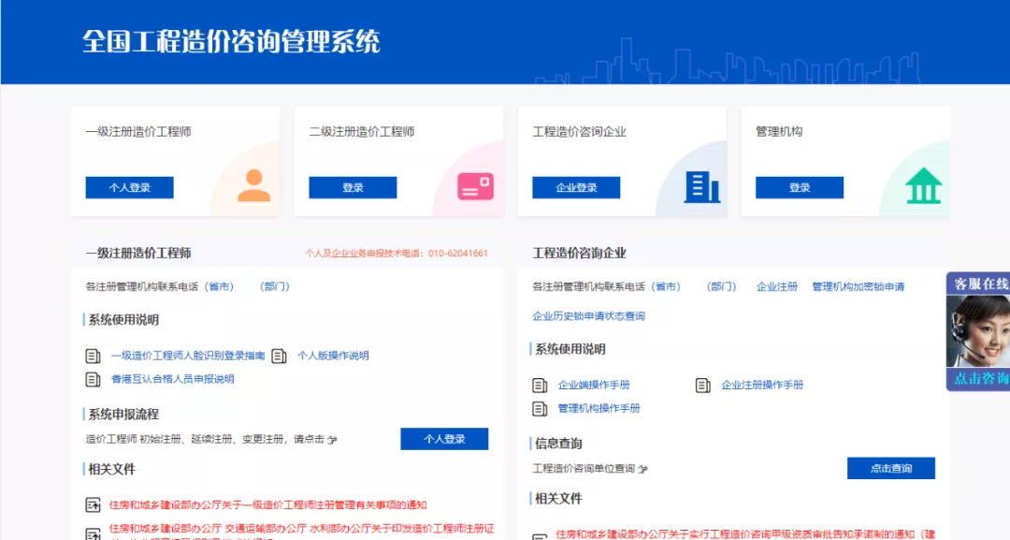Click the 点击查询 button
The image size is (1010, 540).
pyautogui.click(x=890, y=468)
